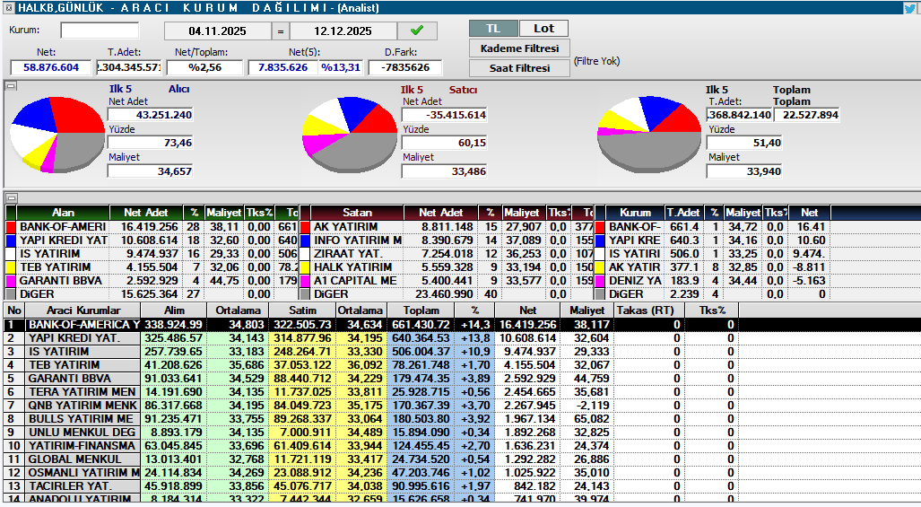Collapse the pie charts panel

(x=11, y=86)
